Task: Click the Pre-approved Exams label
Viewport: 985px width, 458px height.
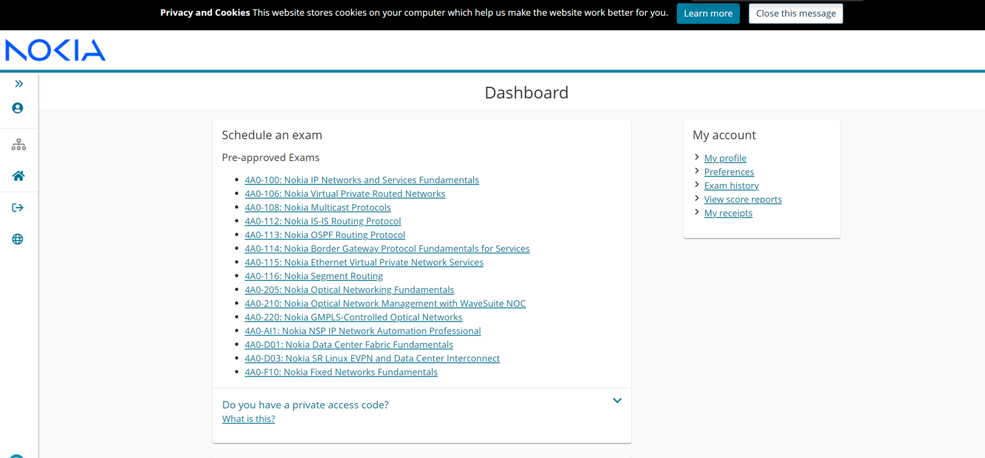Action: coord(271,157)
